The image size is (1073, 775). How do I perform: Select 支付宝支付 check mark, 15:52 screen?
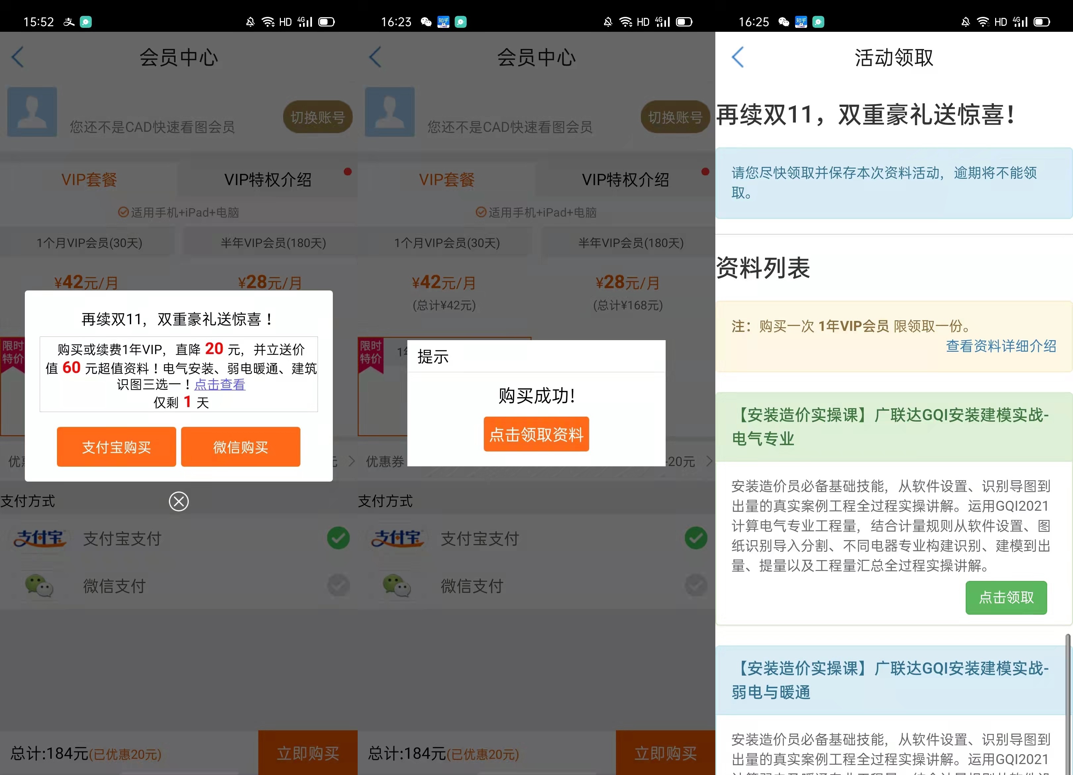(x=338, y=538)
